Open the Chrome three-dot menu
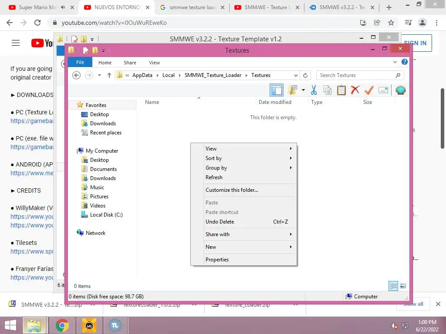The image size is (446, 334). pos(436,23)
